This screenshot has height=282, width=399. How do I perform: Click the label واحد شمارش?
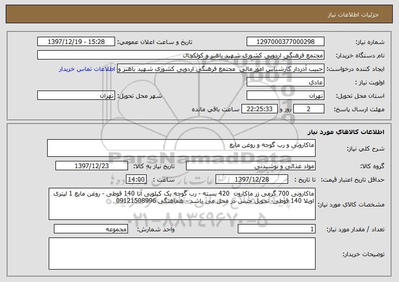coord(156,229)
